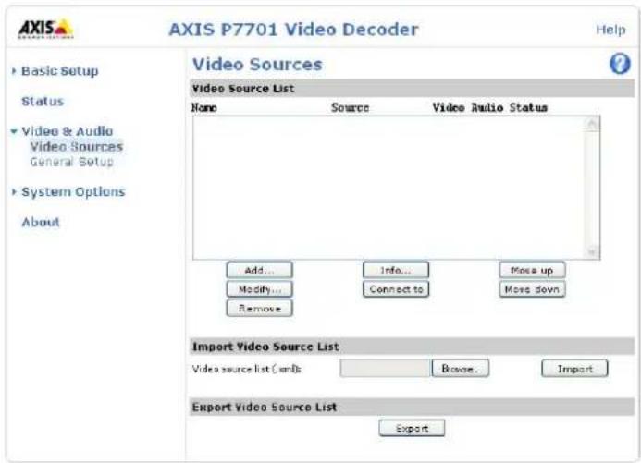This screenshot has width=641, height=463.
Task: Click the Name column header
Action: [x=204, y=108]
